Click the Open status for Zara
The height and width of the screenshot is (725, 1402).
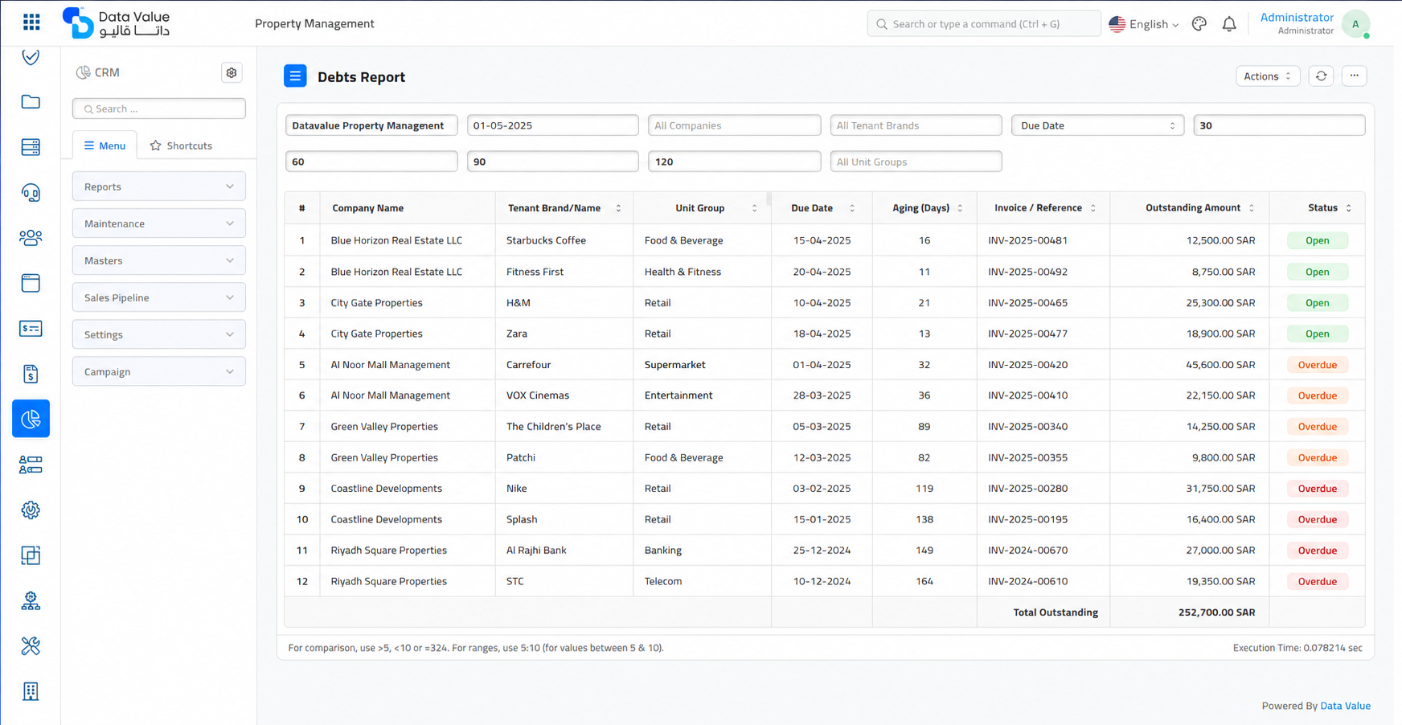(1318, 334)
